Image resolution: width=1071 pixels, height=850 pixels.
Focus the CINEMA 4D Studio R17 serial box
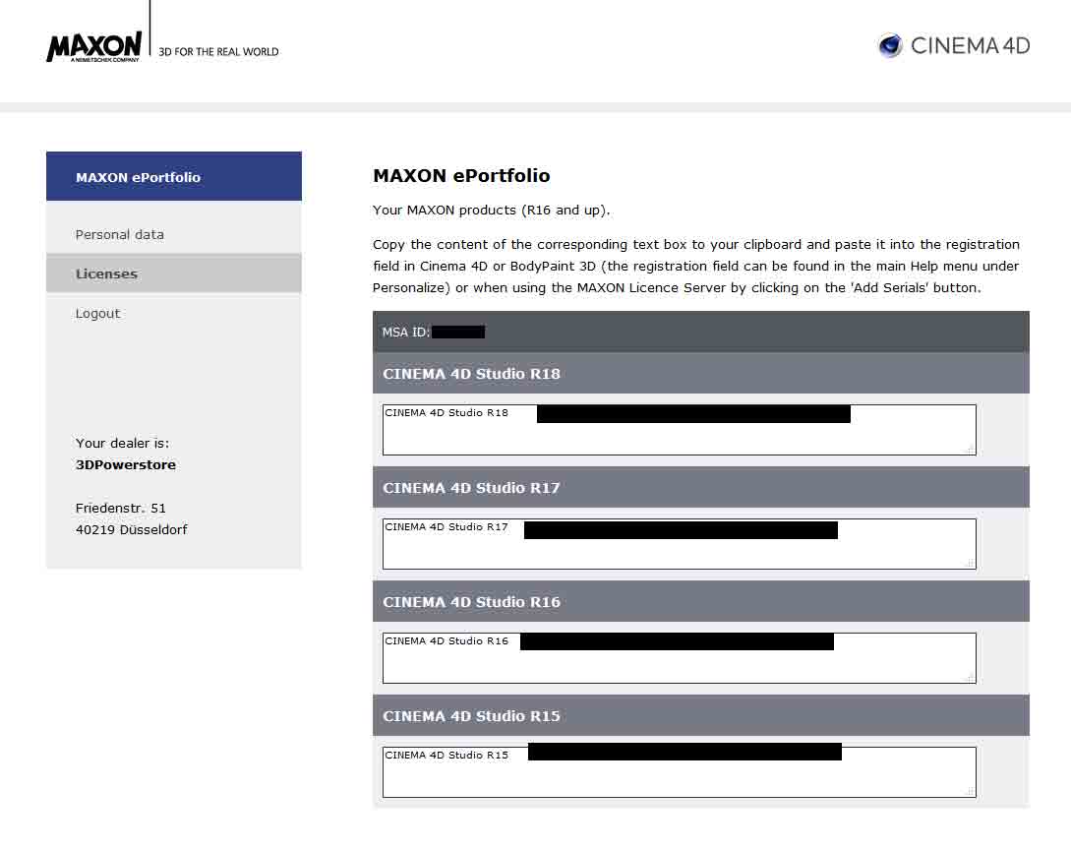[x=679, y=552]
